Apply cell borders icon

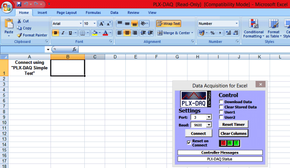(83, 33)
